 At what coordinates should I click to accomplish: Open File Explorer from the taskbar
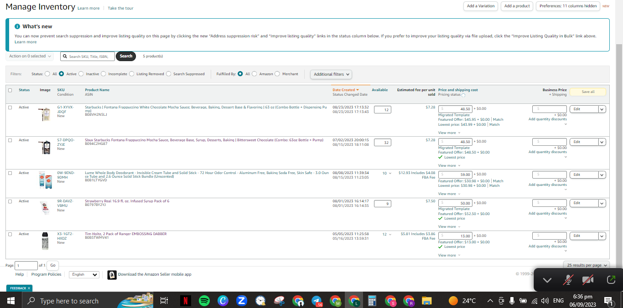pyautogui.click(x=426, y=301)
